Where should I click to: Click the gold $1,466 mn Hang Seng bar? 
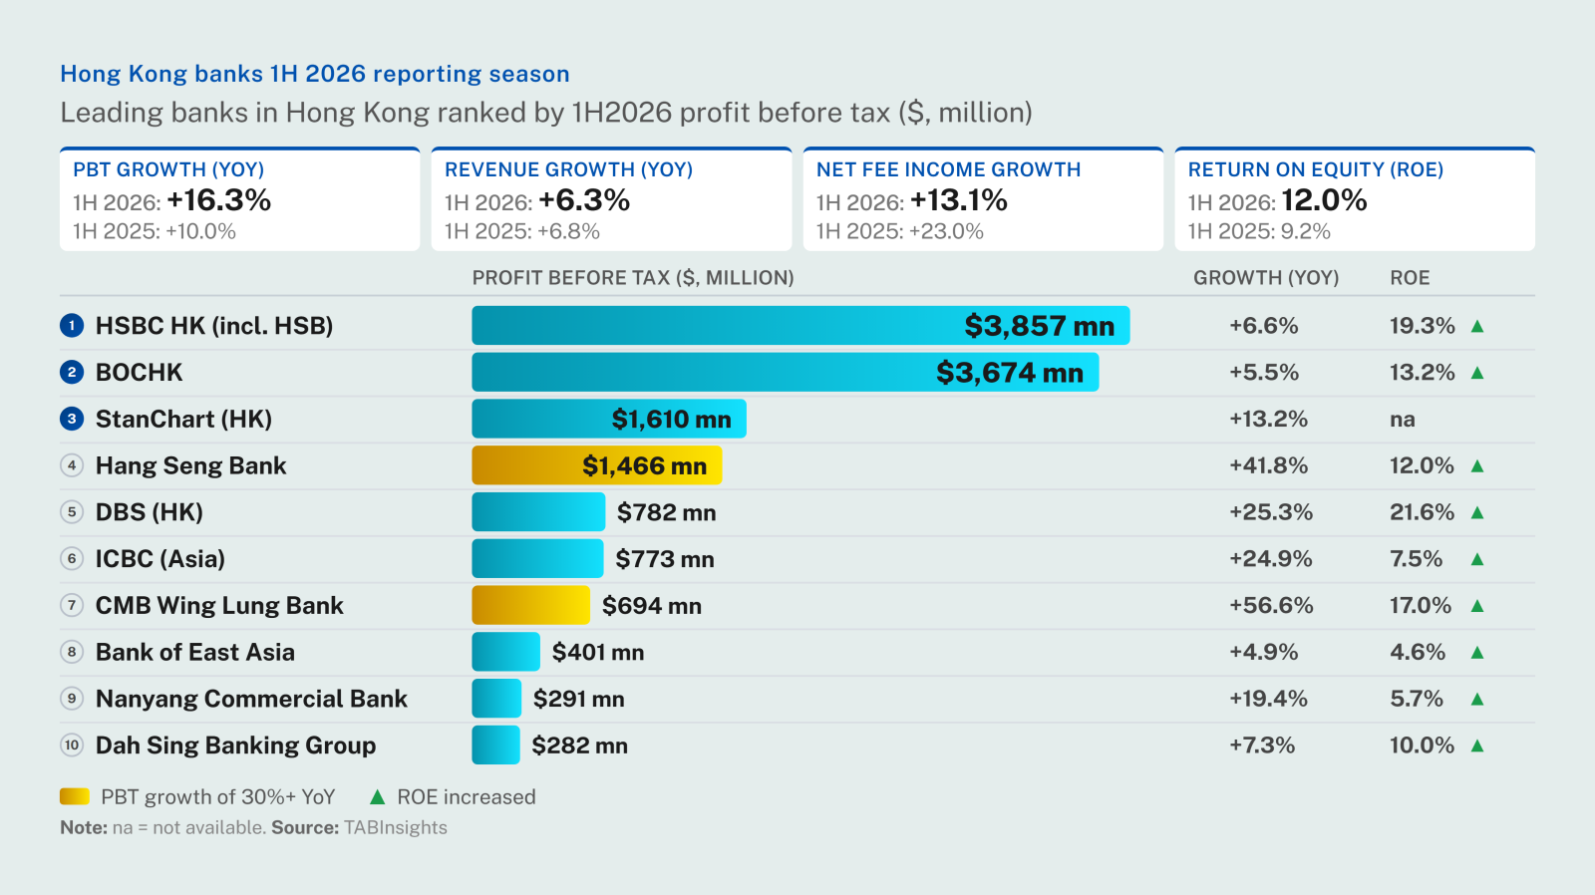(597, 465)
